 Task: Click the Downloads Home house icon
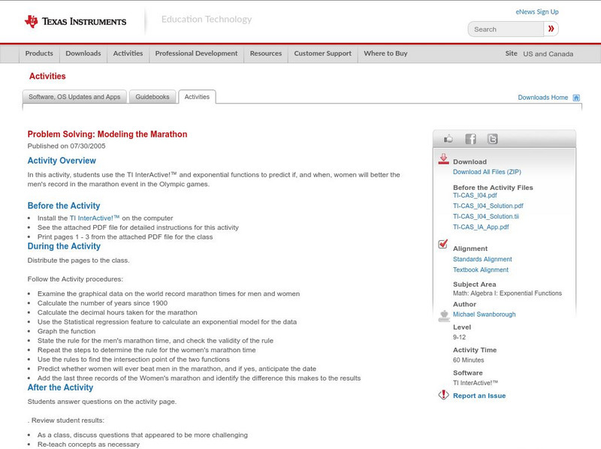click(x=576, y=98)
